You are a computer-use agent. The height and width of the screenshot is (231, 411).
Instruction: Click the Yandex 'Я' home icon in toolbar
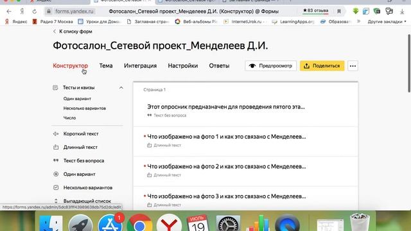22,12
